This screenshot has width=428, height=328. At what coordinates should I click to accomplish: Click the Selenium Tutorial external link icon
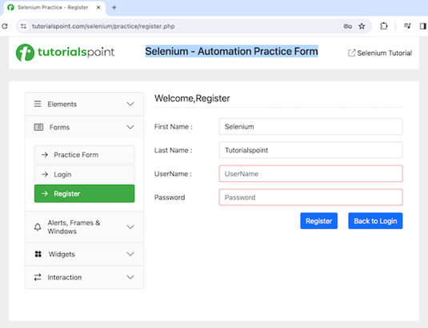(x=351, y=53)
